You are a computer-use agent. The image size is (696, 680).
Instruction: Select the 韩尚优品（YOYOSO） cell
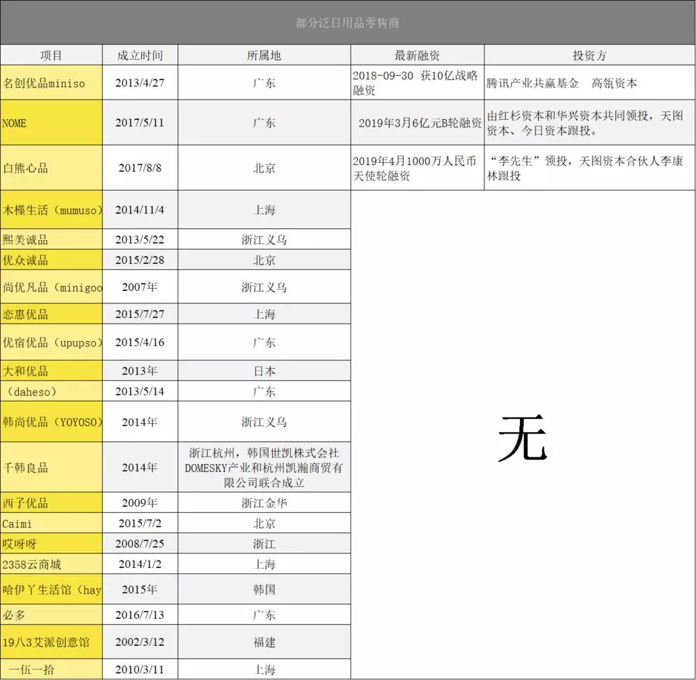click(52, 422)
